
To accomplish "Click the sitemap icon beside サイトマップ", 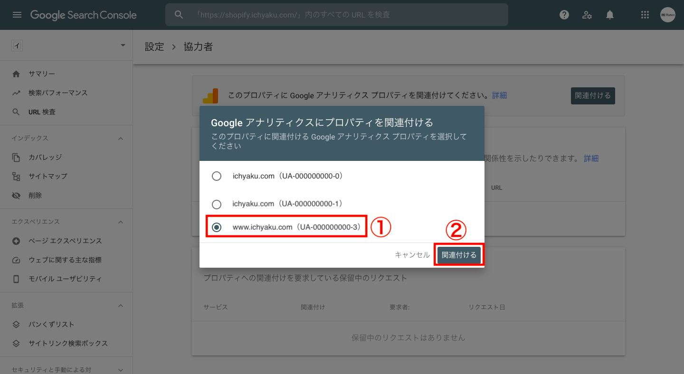I will (x=16, y=177).
